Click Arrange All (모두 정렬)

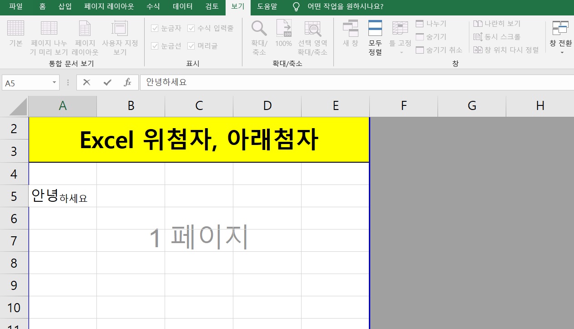pos(375,38)
